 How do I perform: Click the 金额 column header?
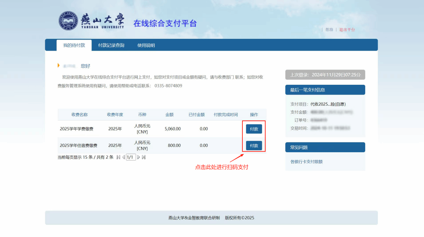pos(169,114)
